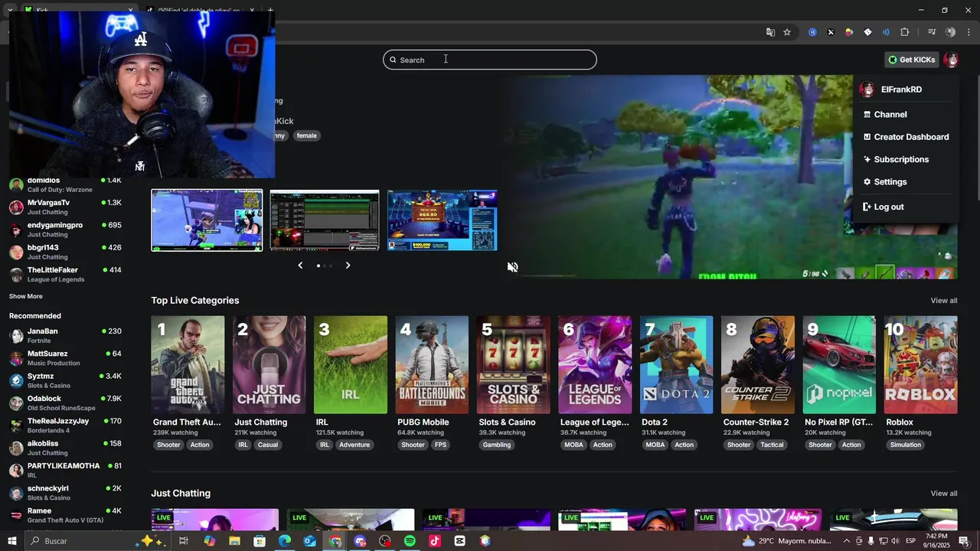Open Microsoft Edge in the taskbar
This screenshot has height=551, width=980.
[285, 541]
